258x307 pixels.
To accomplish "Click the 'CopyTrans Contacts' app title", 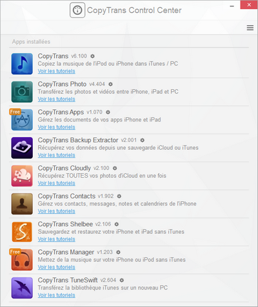I will [66, 196].
